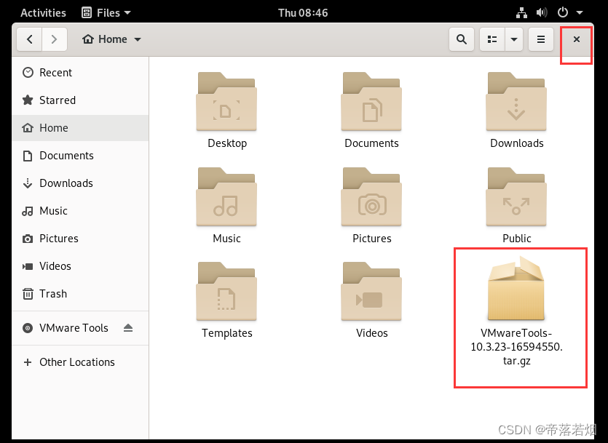Open the search icon in the toolbar
This screenshot has width=608, height=443.
(462, 39)
